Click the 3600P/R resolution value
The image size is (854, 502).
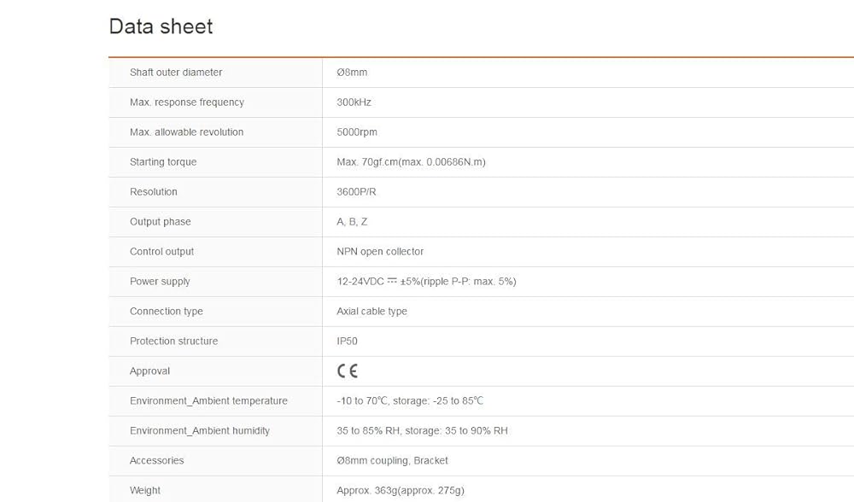356,192
